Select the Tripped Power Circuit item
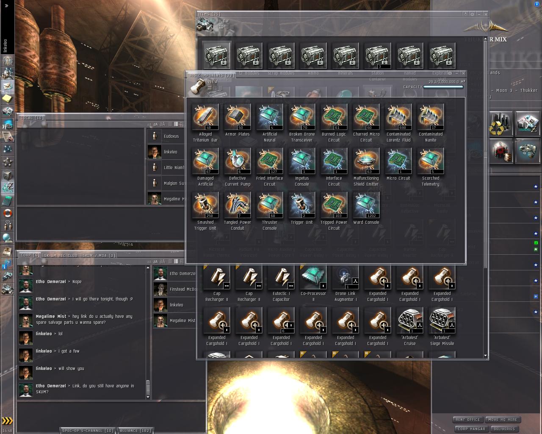542x434 pixels. [334, 211]
